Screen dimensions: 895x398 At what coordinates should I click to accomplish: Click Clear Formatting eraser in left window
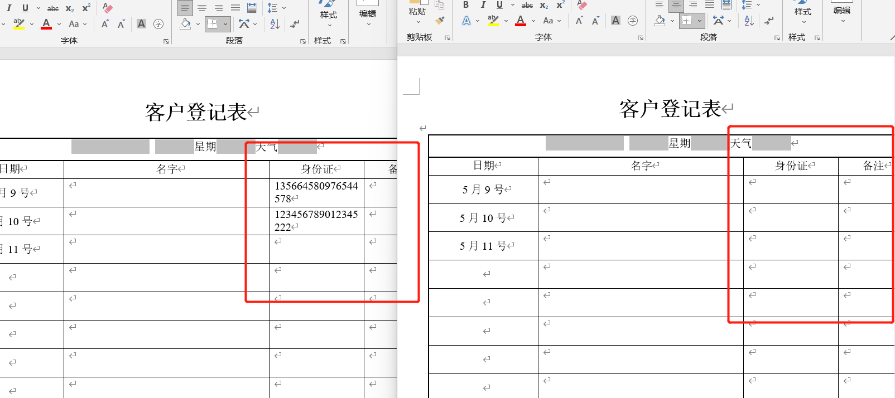pos(108,8)
